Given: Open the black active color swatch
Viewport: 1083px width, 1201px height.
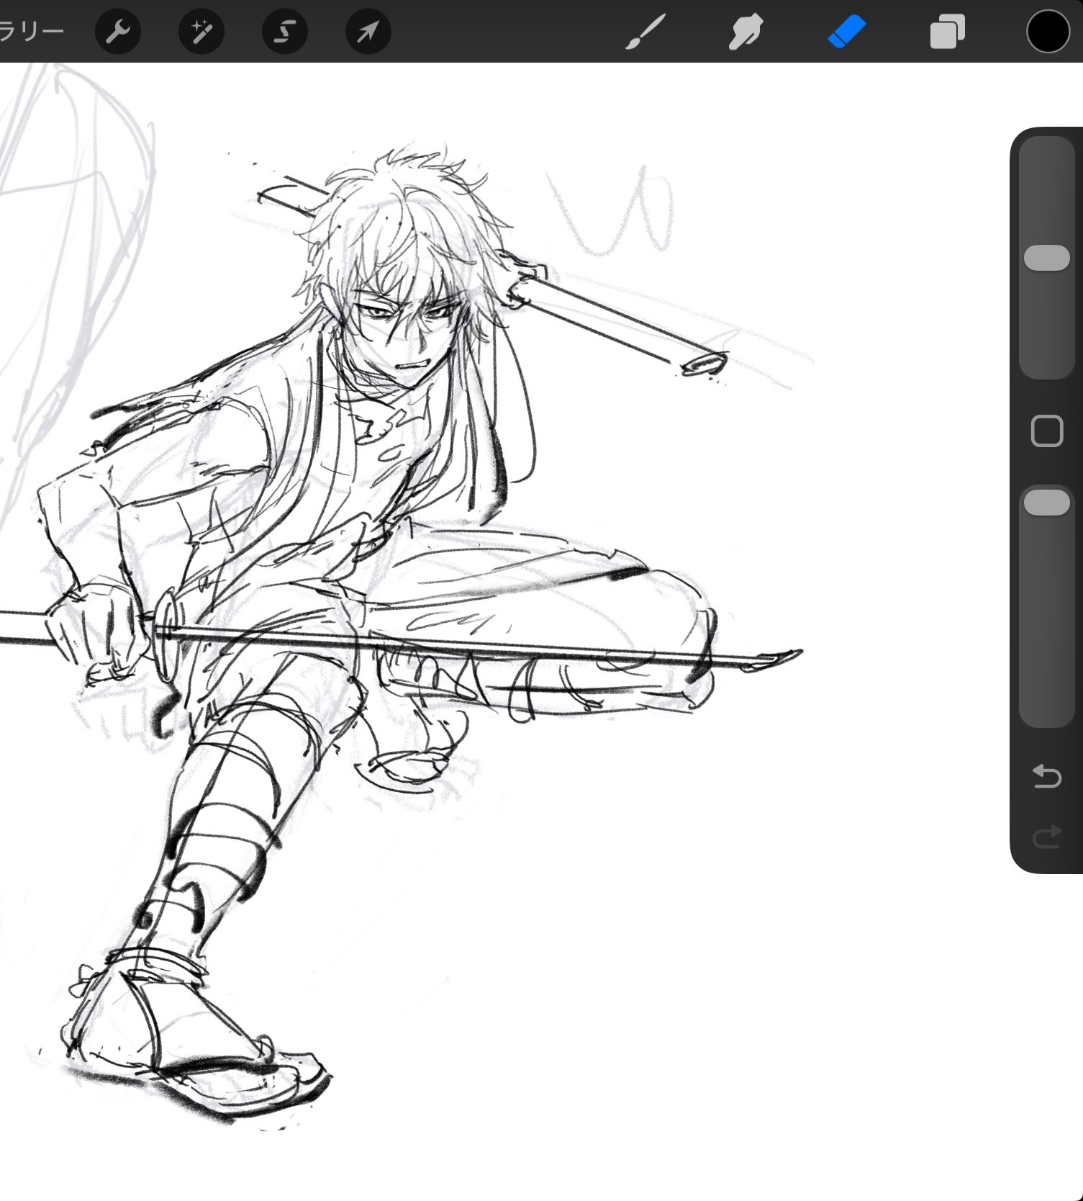Looking at the screenshot, I should 1047,32.
